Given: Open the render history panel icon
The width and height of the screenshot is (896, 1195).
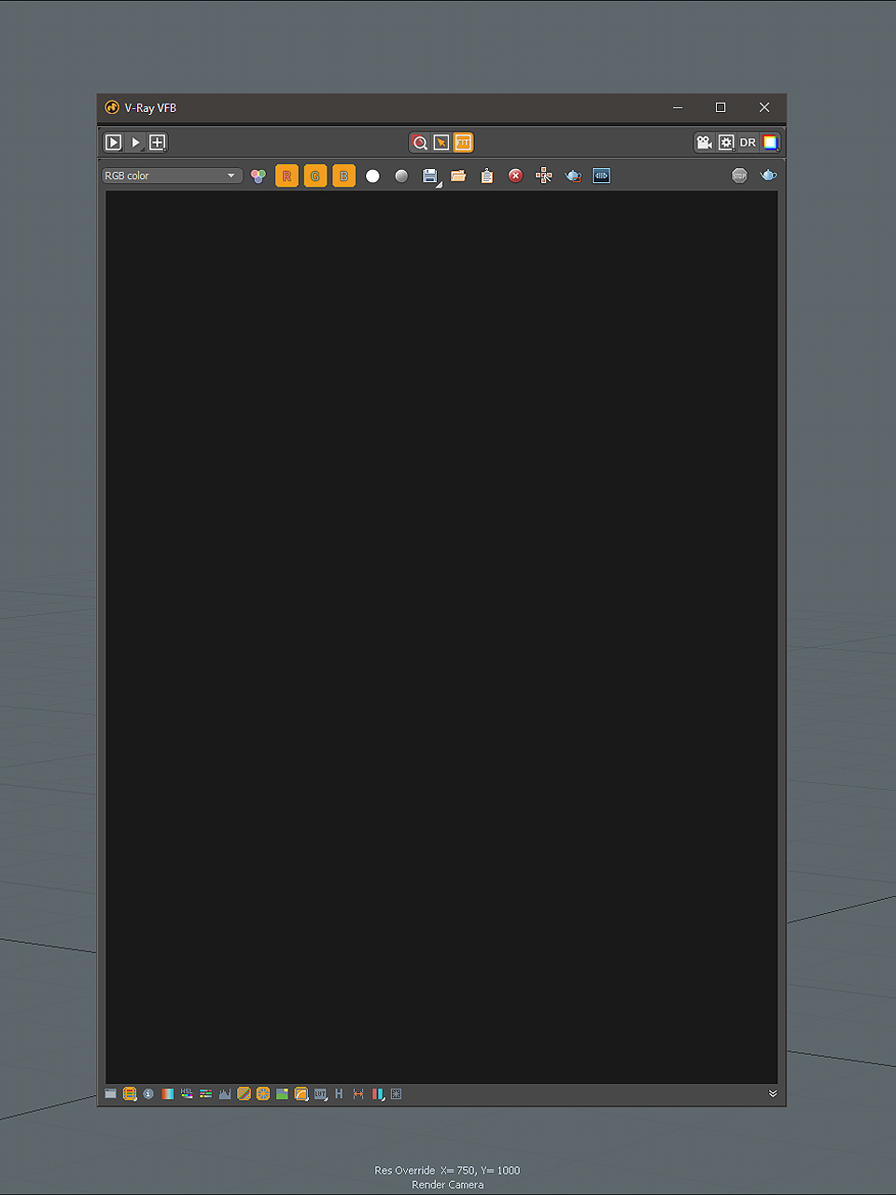Looking at the screenshot, I should pos(111,1093).
